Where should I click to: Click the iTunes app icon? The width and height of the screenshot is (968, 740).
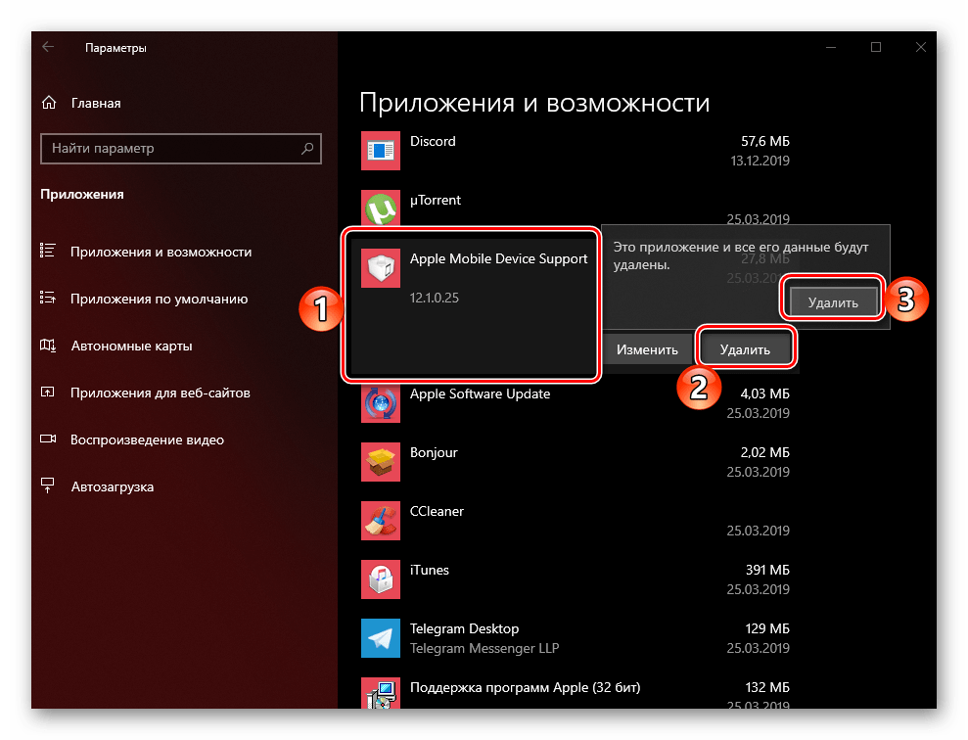pyautogui.click(x=379, y=579)
